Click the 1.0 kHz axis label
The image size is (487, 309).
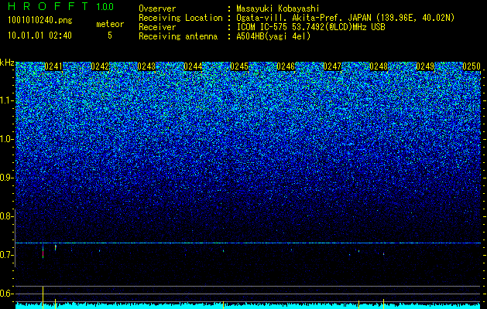pyautogui.click(x=7, y=140)
